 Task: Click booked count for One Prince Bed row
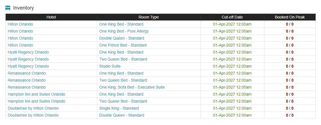tap(290, 45)
